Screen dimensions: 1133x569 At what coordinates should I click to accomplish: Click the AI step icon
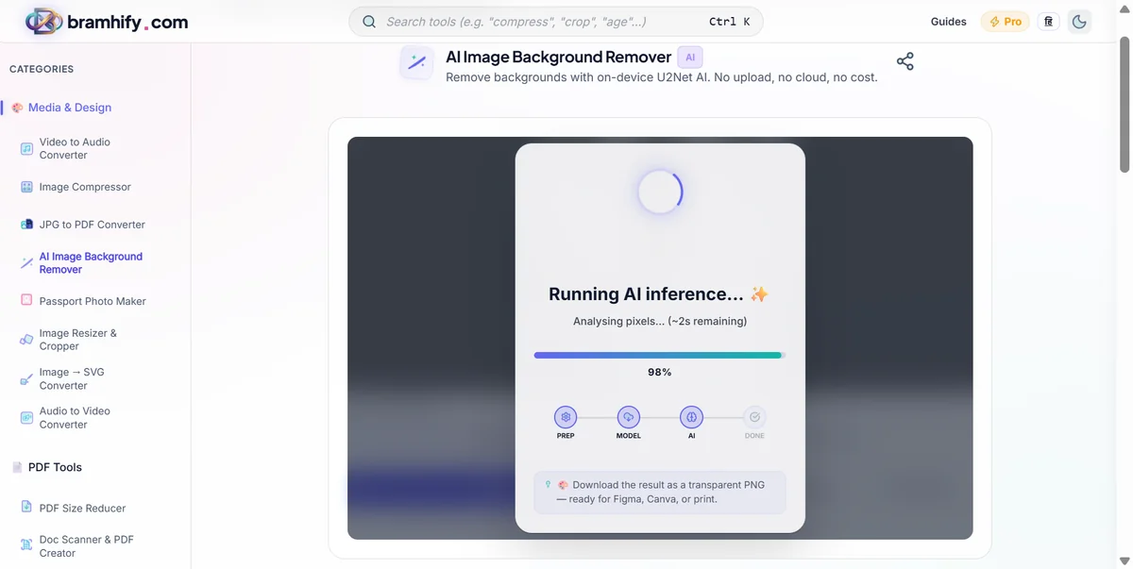tap(691, 417)
